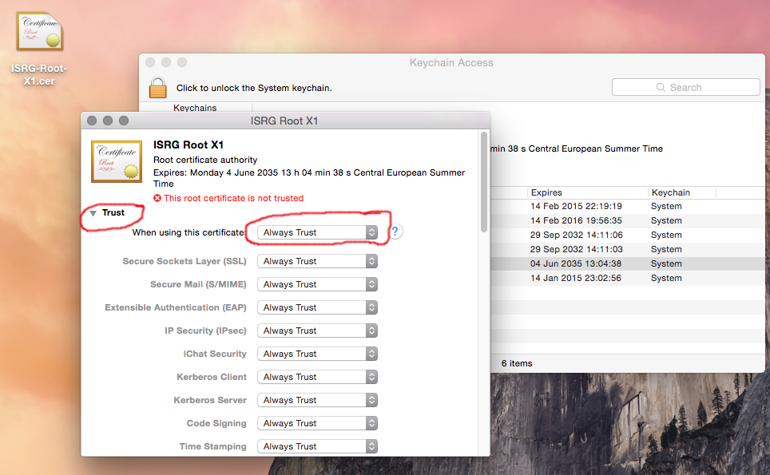
Task: Click the magnifier icon in the Search field
Action: point(661,87)
